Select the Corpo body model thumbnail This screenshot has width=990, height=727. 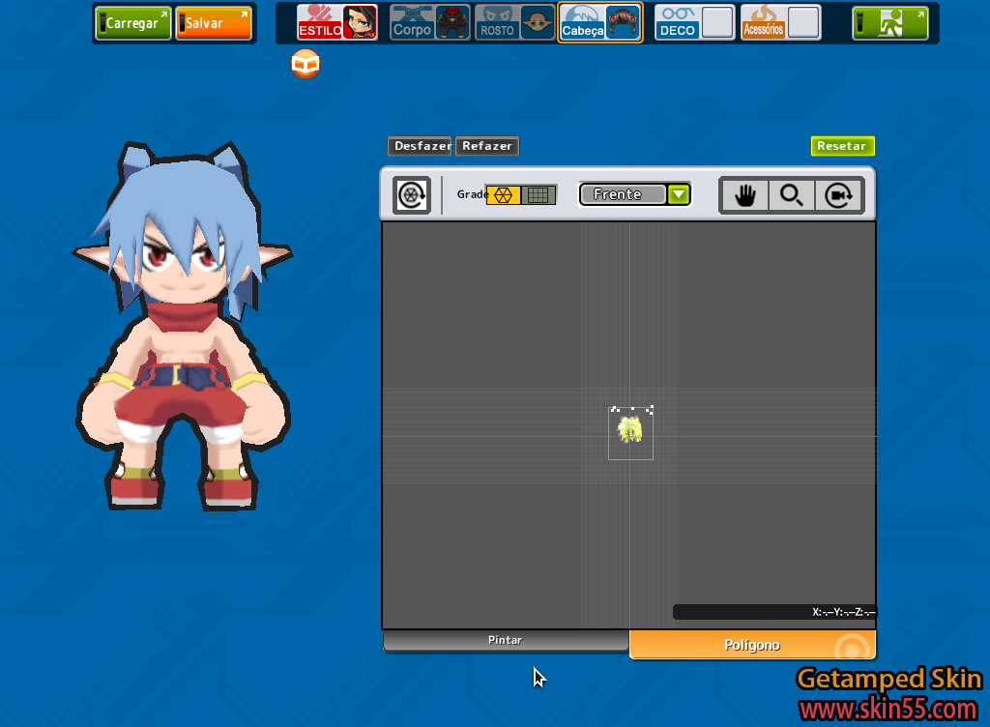point(452,22)
